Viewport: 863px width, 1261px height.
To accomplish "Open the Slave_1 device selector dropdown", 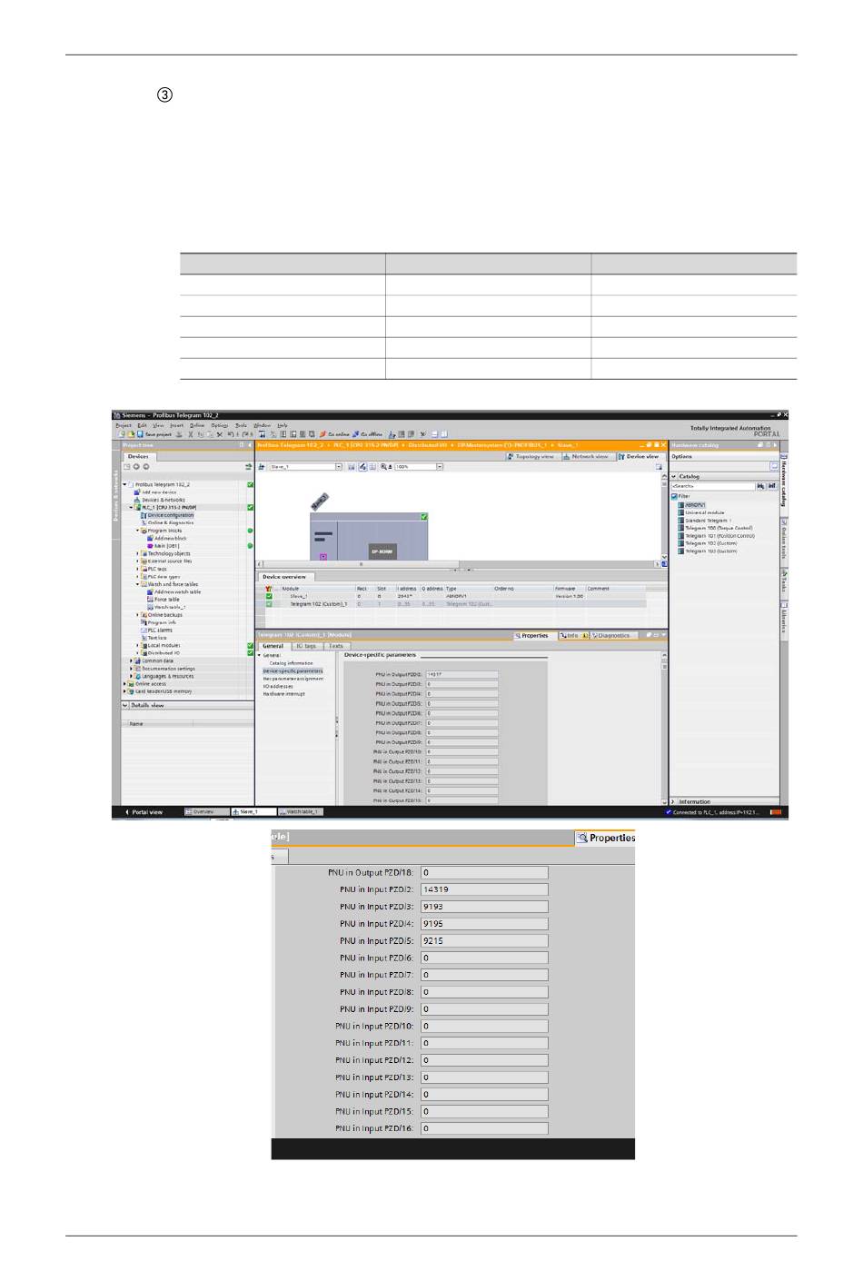I will tap(338, 467).
